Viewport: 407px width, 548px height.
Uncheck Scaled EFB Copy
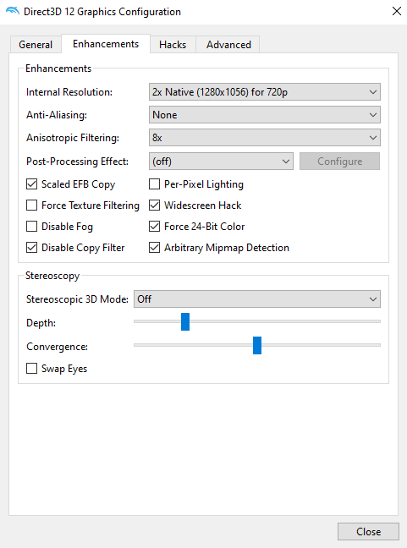coord(32,184)
